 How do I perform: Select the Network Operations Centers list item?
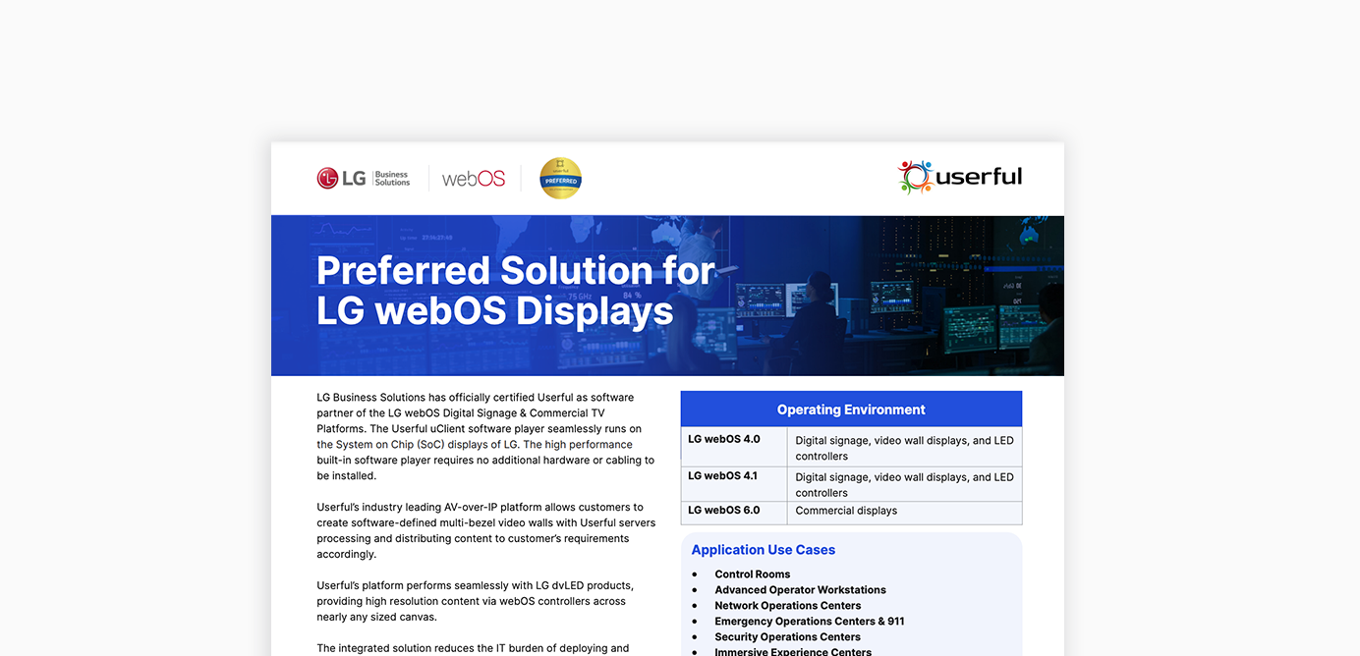pyautogui.click(x=788, y=605)
